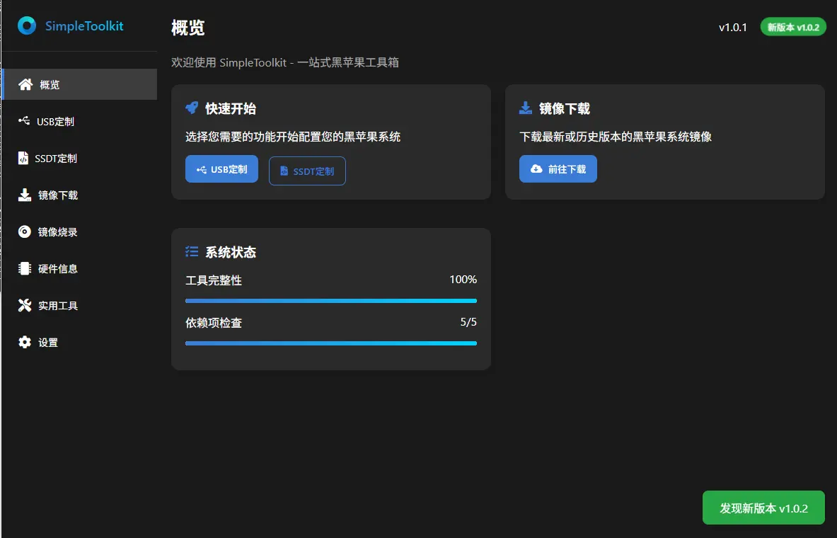This screenshot has width=837, height=538.
Task: Click the SimpleToolkit brand name text
Action: tap(84, 25)
